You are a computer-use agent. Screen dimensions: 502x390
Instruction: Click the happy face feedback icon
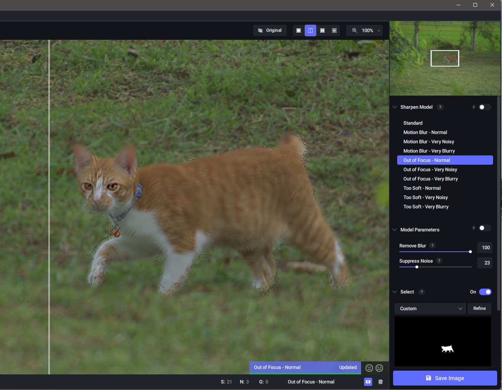pos(369,368)
